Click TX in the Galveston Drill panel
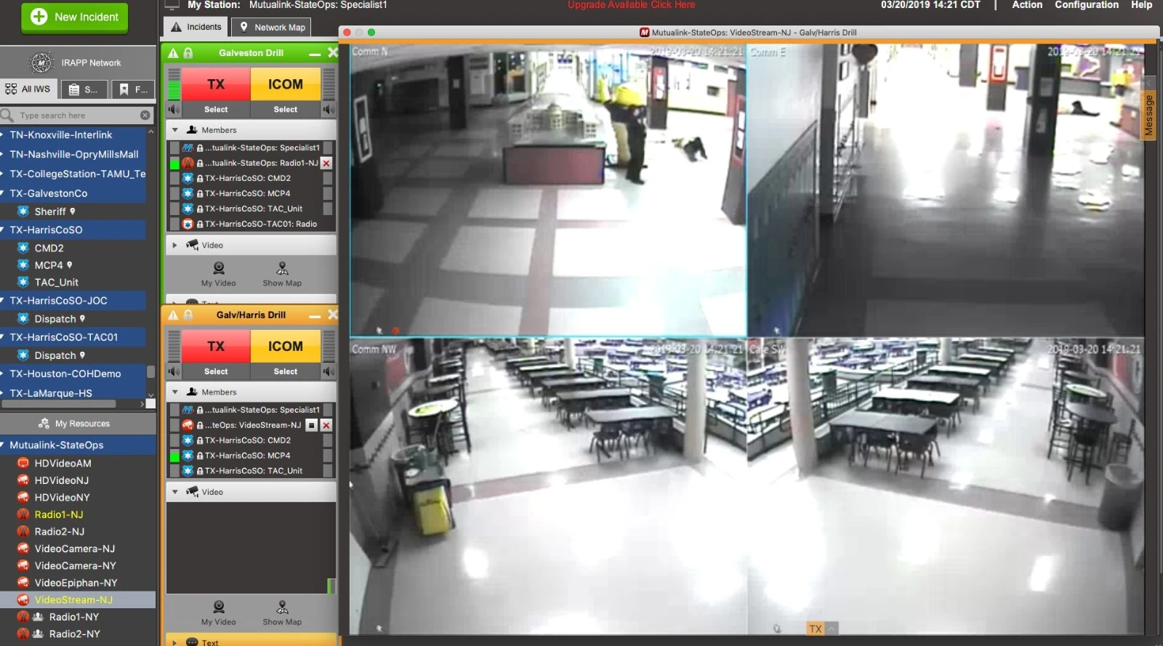The height and width of the screenshot is (646, 1163). pyautogui.click(x=216, y=84)
